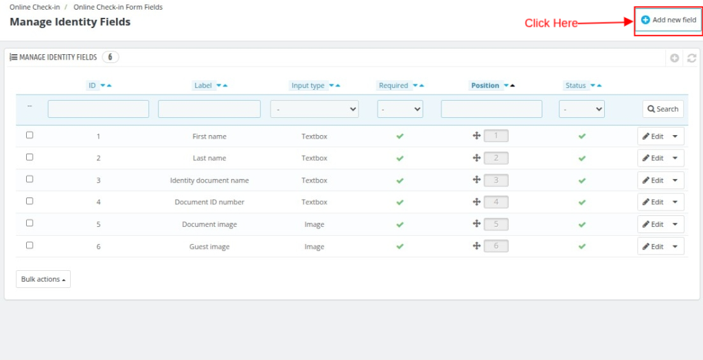Select checkbox for Document ID number row
Image resolution: width=703 pixels, height=360 pixels.
(x=30, y=201)
